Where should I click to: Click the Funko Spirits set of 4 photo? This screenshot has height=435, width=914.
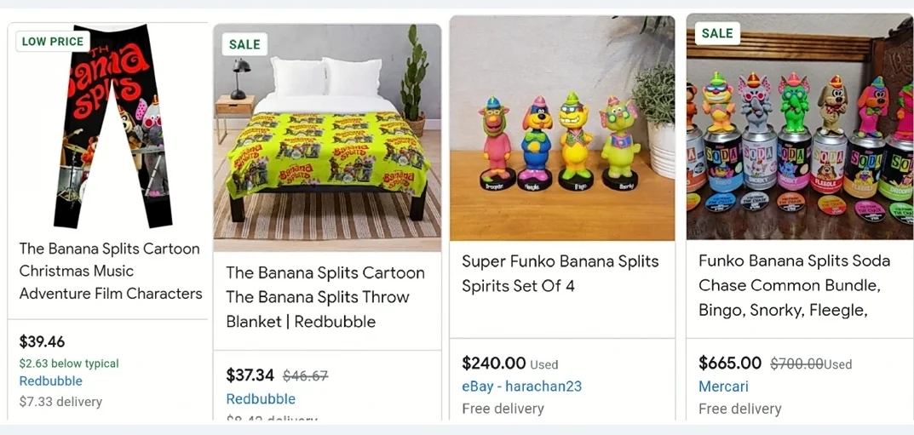562,128
